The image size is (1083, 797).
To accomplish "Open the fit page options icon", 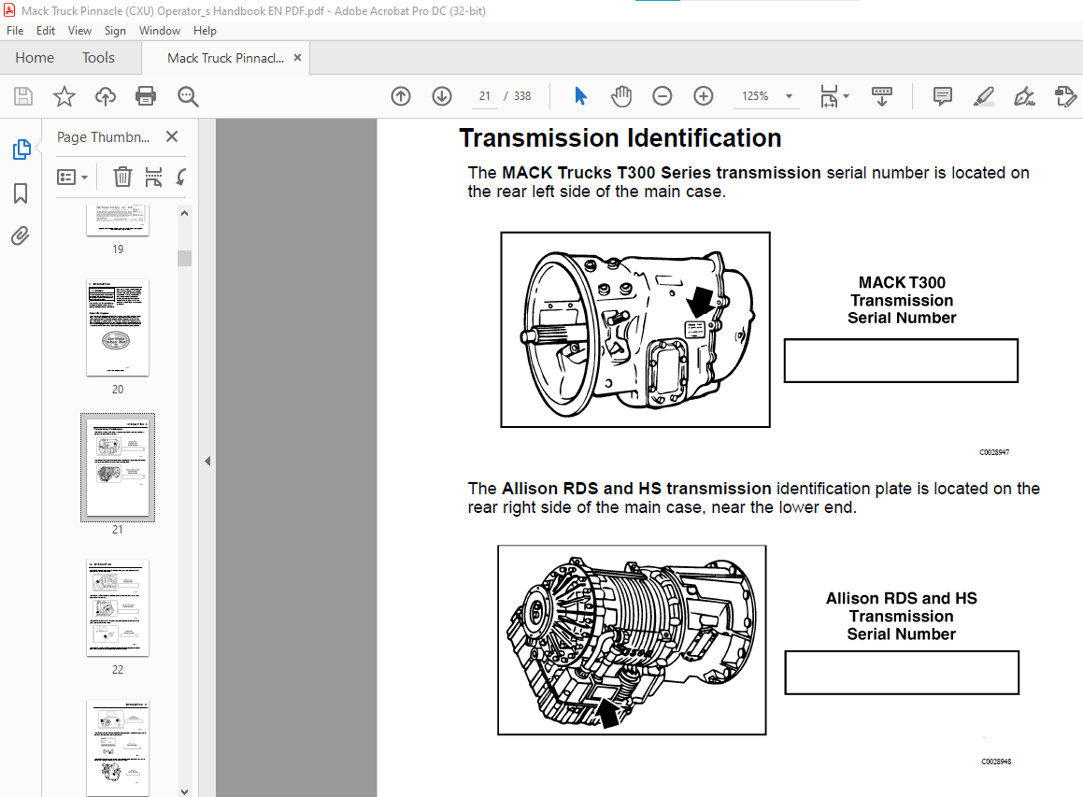I will pyautogui.click(x=828, y=96).
